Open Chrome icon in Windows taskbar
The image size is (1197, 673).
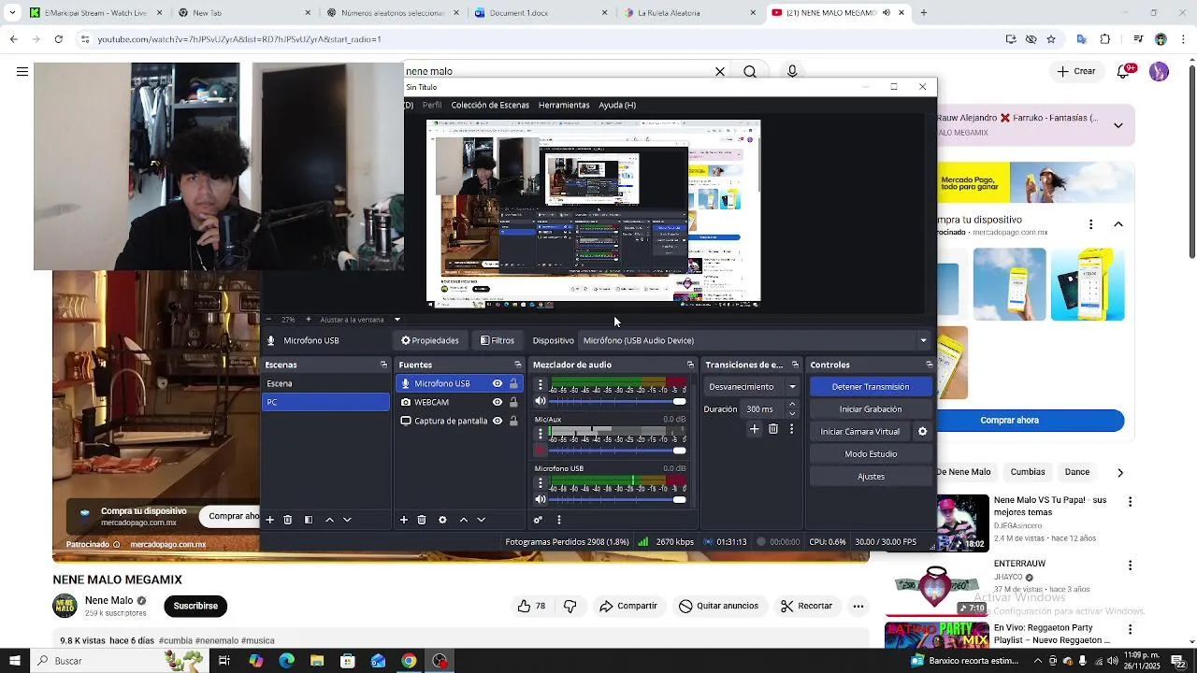tap(409, 661)
